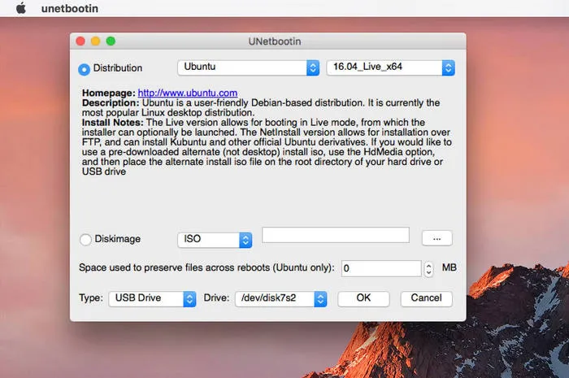Click the disk image file path field
Screen dimensions: 569x378
point(335,235)
